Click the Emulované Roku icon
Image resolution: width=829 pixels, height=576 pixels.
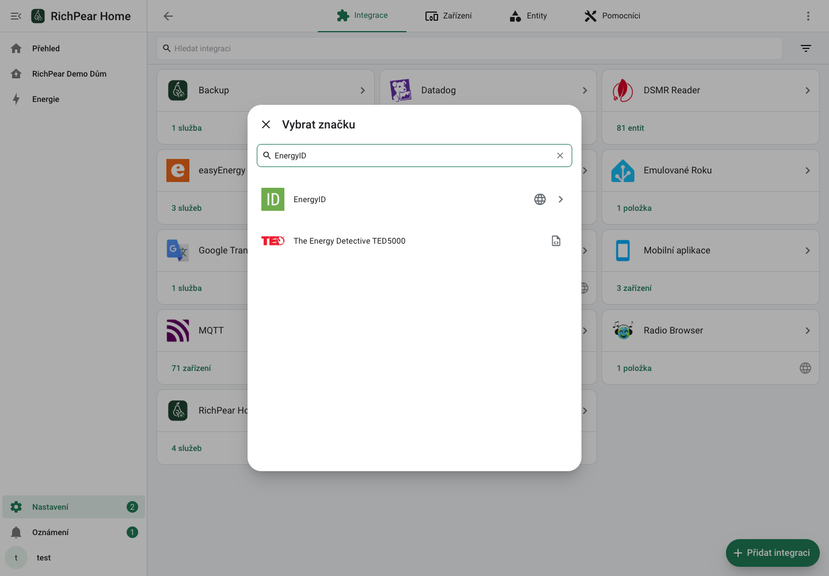click(x=623, y=170)
